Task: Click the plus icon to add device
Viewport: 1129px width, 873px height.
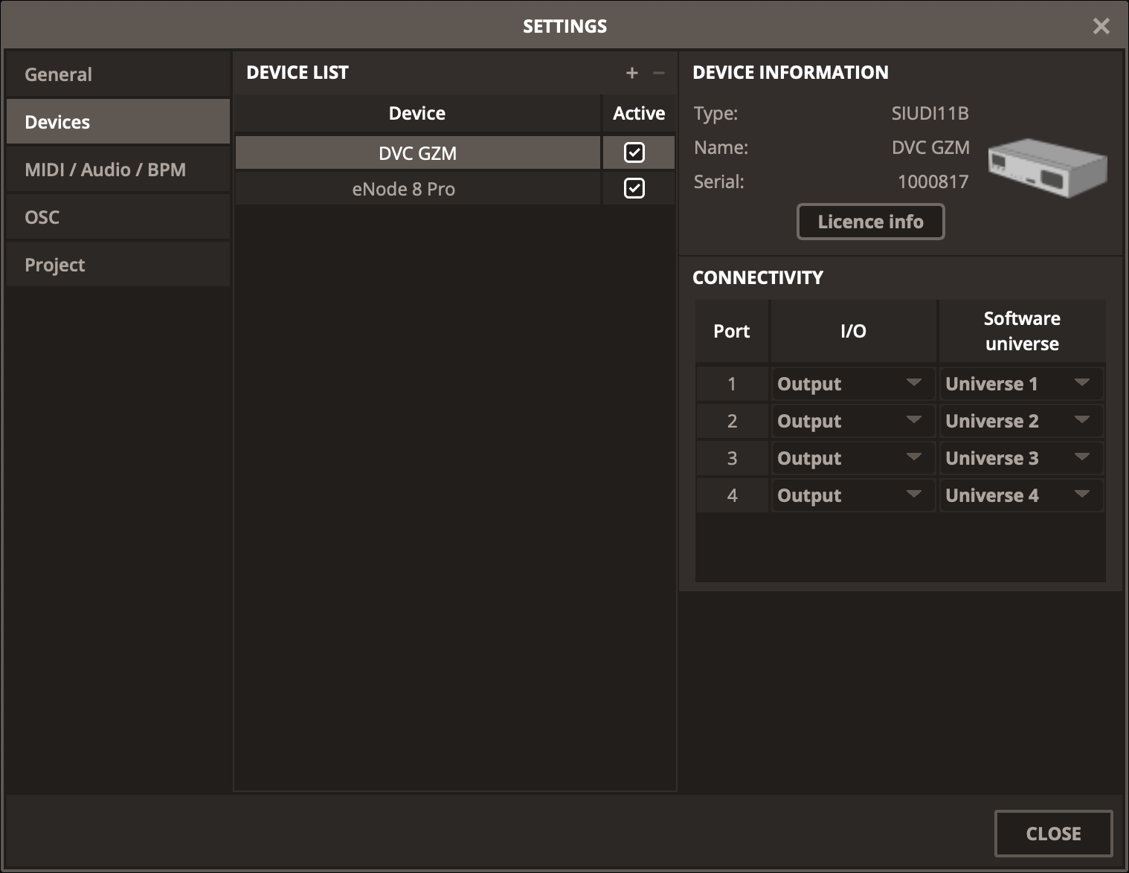Action: tap(632, 73)
